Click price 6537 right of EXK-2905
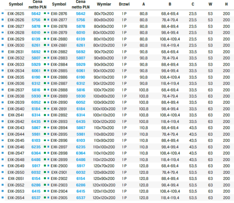 tap(81, 198)
